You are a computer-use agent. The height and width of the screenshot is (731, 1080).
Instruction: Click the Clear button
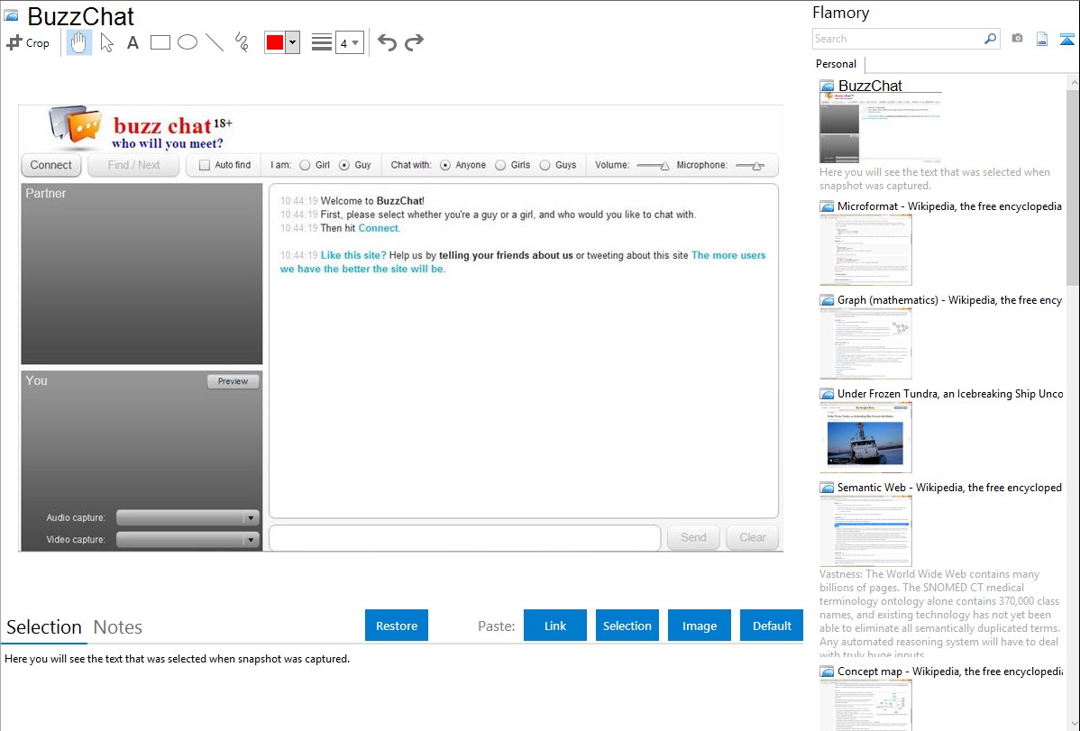coord(752,537)
